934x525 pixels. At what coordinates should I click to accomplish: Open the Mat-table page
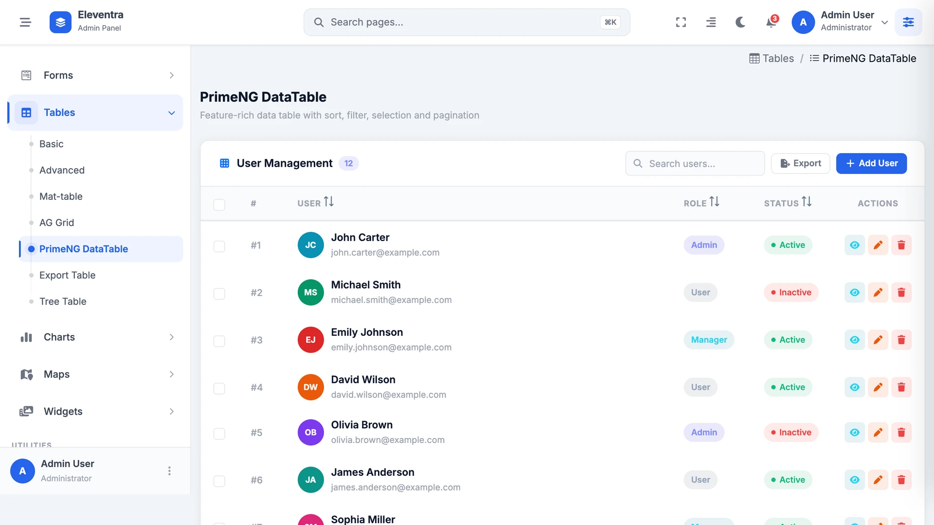click(61, 196)
